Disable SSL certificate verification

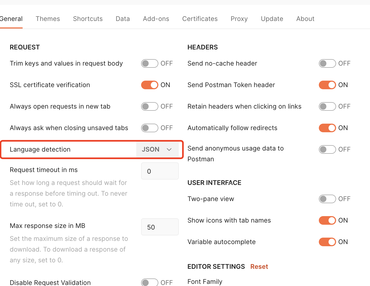[x=149, y=85]
